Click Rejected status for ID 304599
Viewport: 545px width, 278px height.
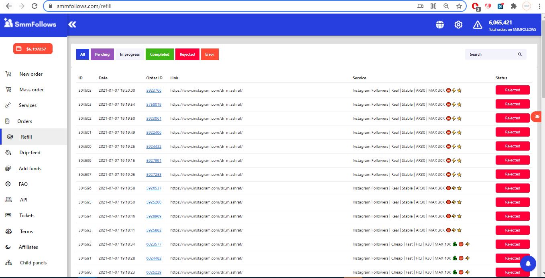(512, 160)
